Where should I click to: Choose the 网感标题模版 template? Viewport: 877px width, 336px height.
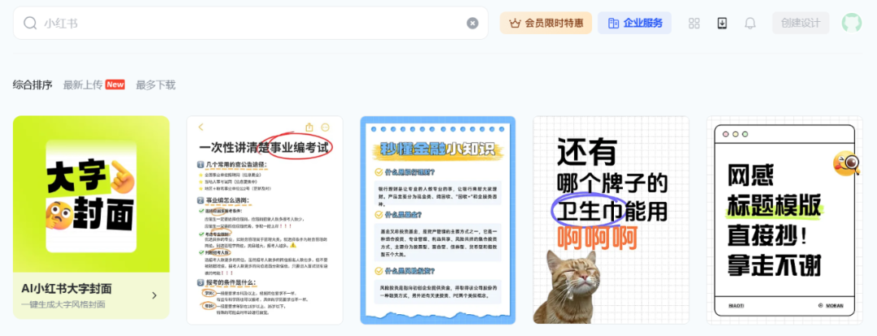(784, 220)
